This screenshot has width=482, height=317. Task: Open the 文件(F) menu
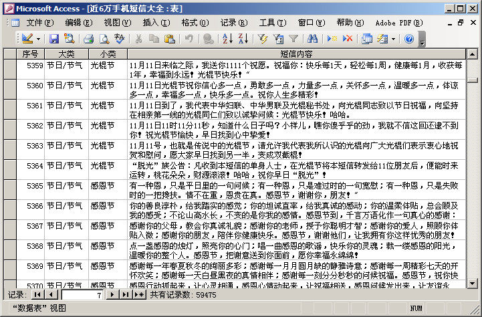[x=40, y=23]
